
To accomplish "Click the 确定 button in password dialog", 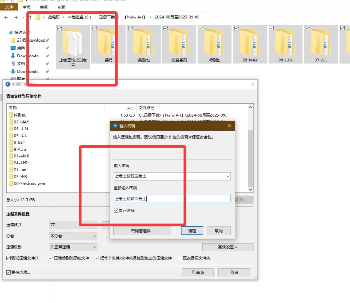I will (192, 231).
